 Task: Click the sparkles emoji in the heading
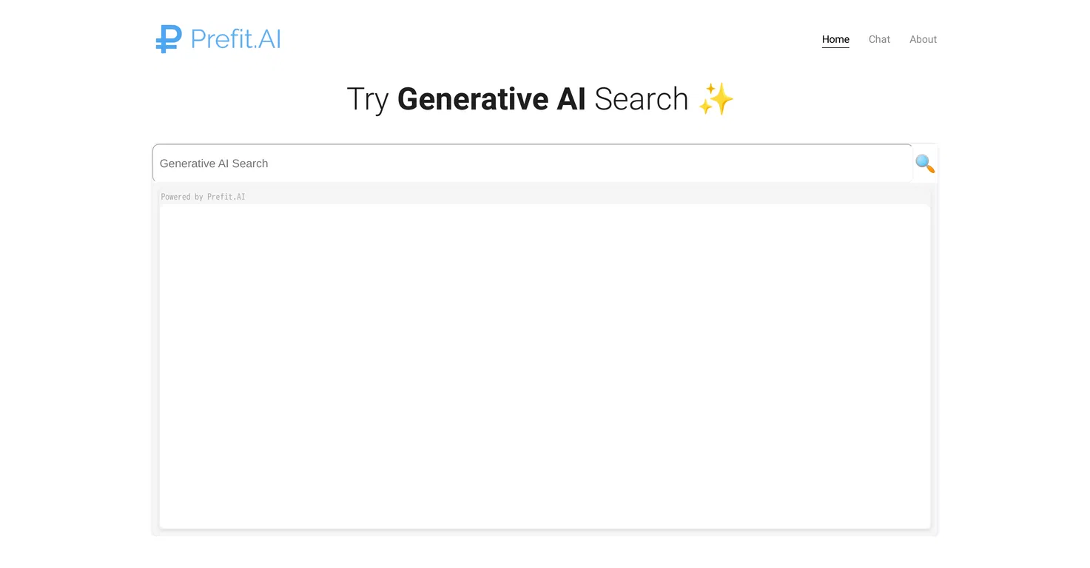(x=716, y=99)
